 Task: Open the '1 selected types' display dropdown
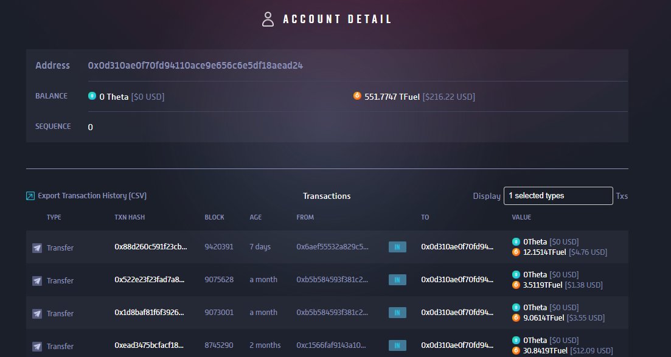click(x=558, y=196)
